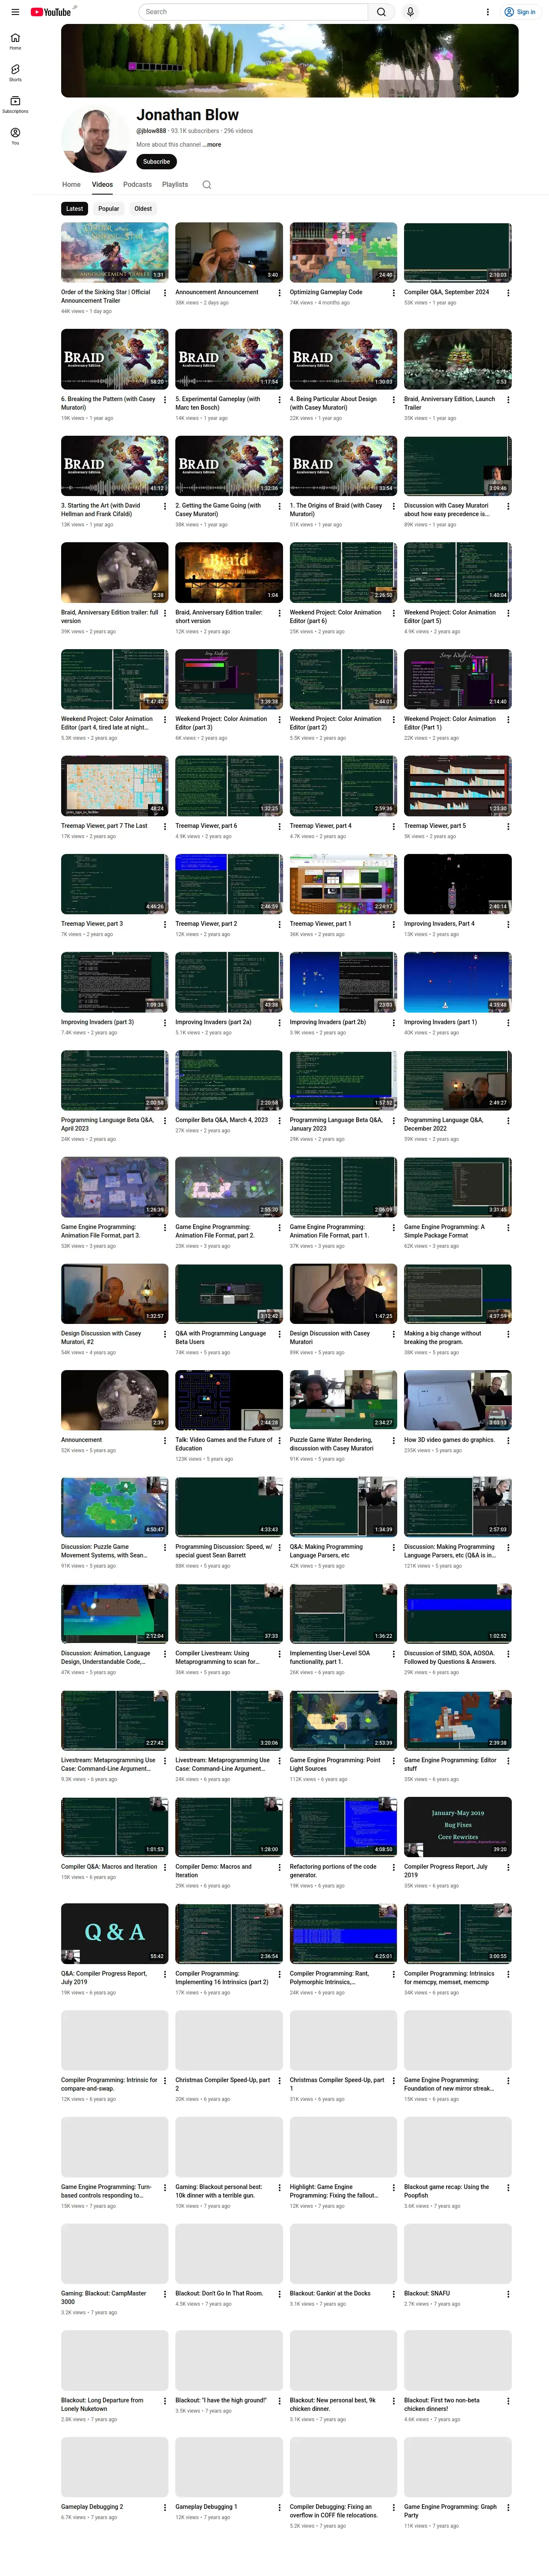Search within the channel using magnifier icon
Image resolution: width=549 pixels, height=2576 pixels.
point(207,185)
